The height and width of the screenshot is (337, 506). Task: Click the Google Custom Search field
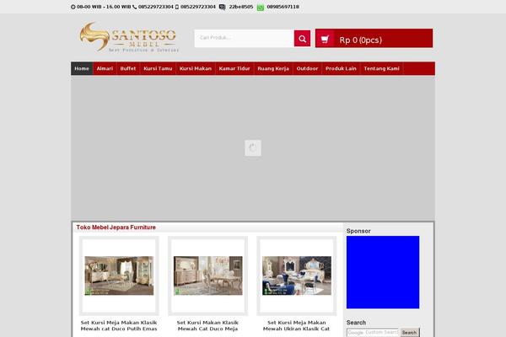[373, 332]
